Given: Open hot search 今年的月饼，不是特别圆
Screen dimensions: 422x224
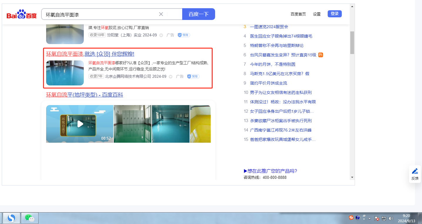Looking at the screenshot, I should click(x=273, y=64).
